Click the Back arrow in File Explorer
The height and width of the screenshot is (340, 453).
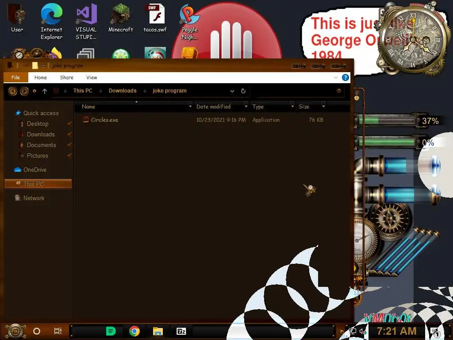click(x=13, y=91)
